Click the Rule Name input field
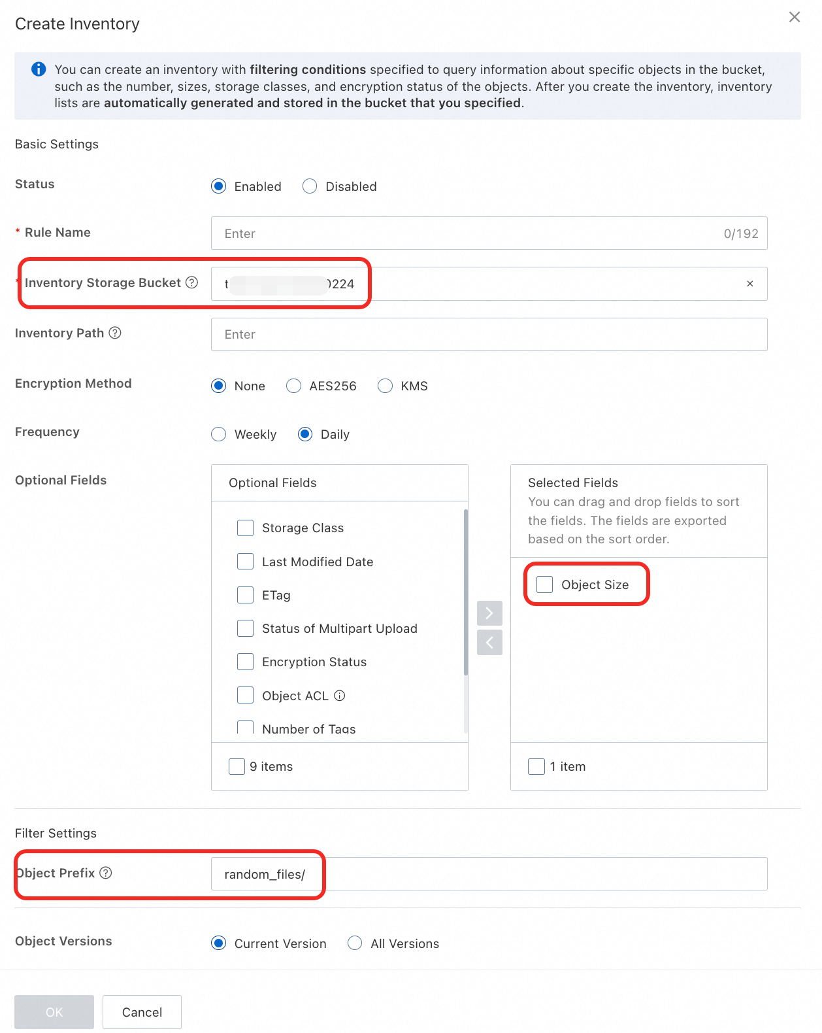The image size is (822, 1033). pos(489,233)
